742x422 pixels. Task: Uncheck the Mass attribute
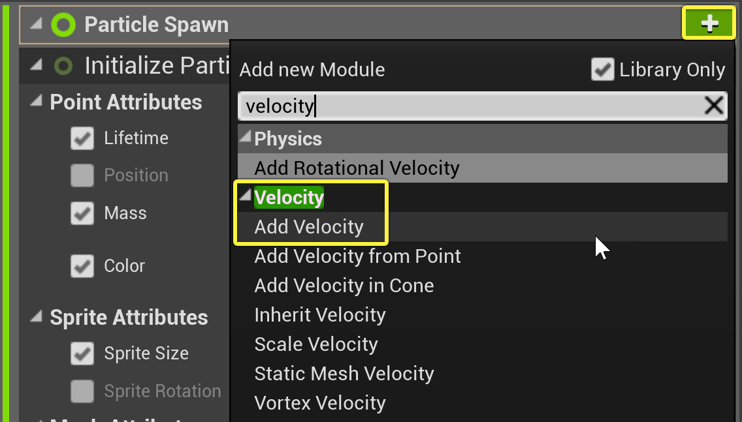(x=82, y=213)
